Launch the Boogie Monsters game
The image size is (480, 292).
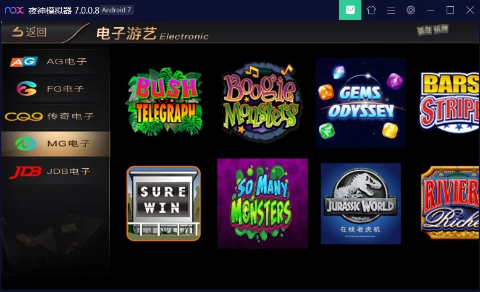[260, 101]
